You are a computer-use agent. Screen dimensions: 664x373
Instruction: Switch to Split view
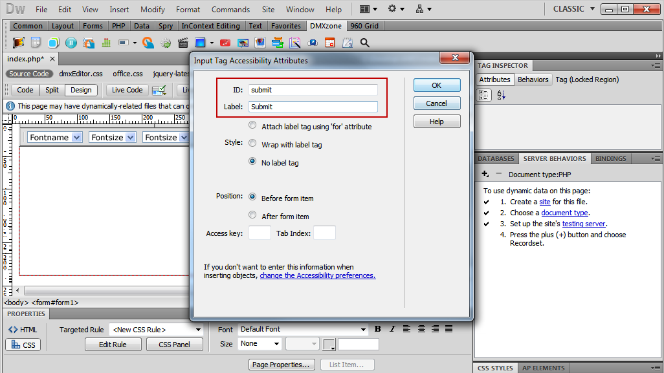click(52, 90)
